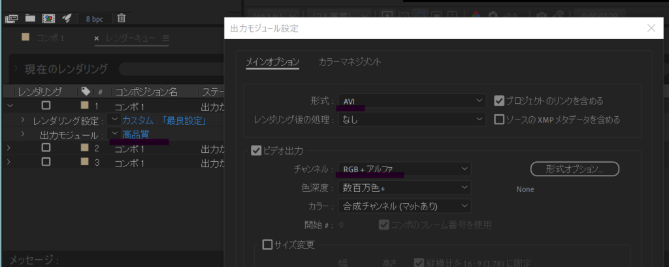Toggle the render checkbox for queue item 1
This screenshot has height=267, width=669.
46,105
